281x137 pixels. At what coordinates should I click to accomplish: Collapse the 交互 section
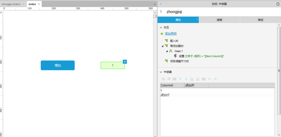tap(161, 28)
